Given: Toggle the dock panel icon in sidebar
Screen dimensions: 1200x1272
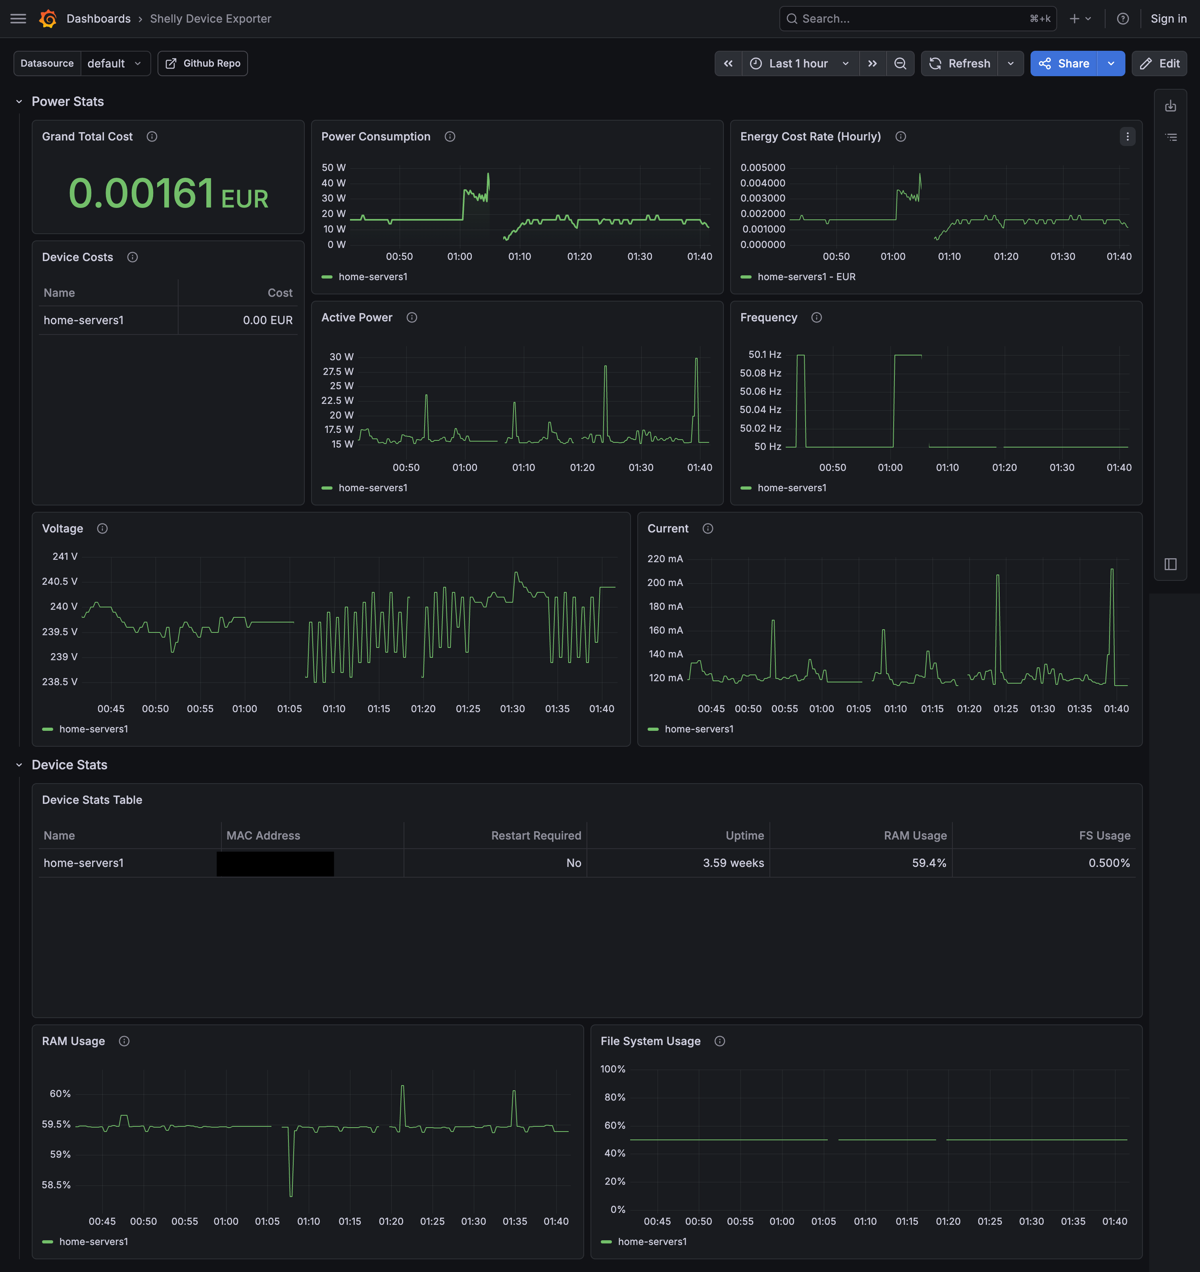Looking at the screenshot, I should pos(1171,564).
